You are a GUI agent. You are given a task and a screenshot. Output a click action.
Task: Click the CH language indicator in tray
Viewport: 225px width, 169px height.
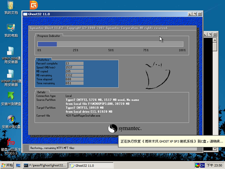click(202, 165)
